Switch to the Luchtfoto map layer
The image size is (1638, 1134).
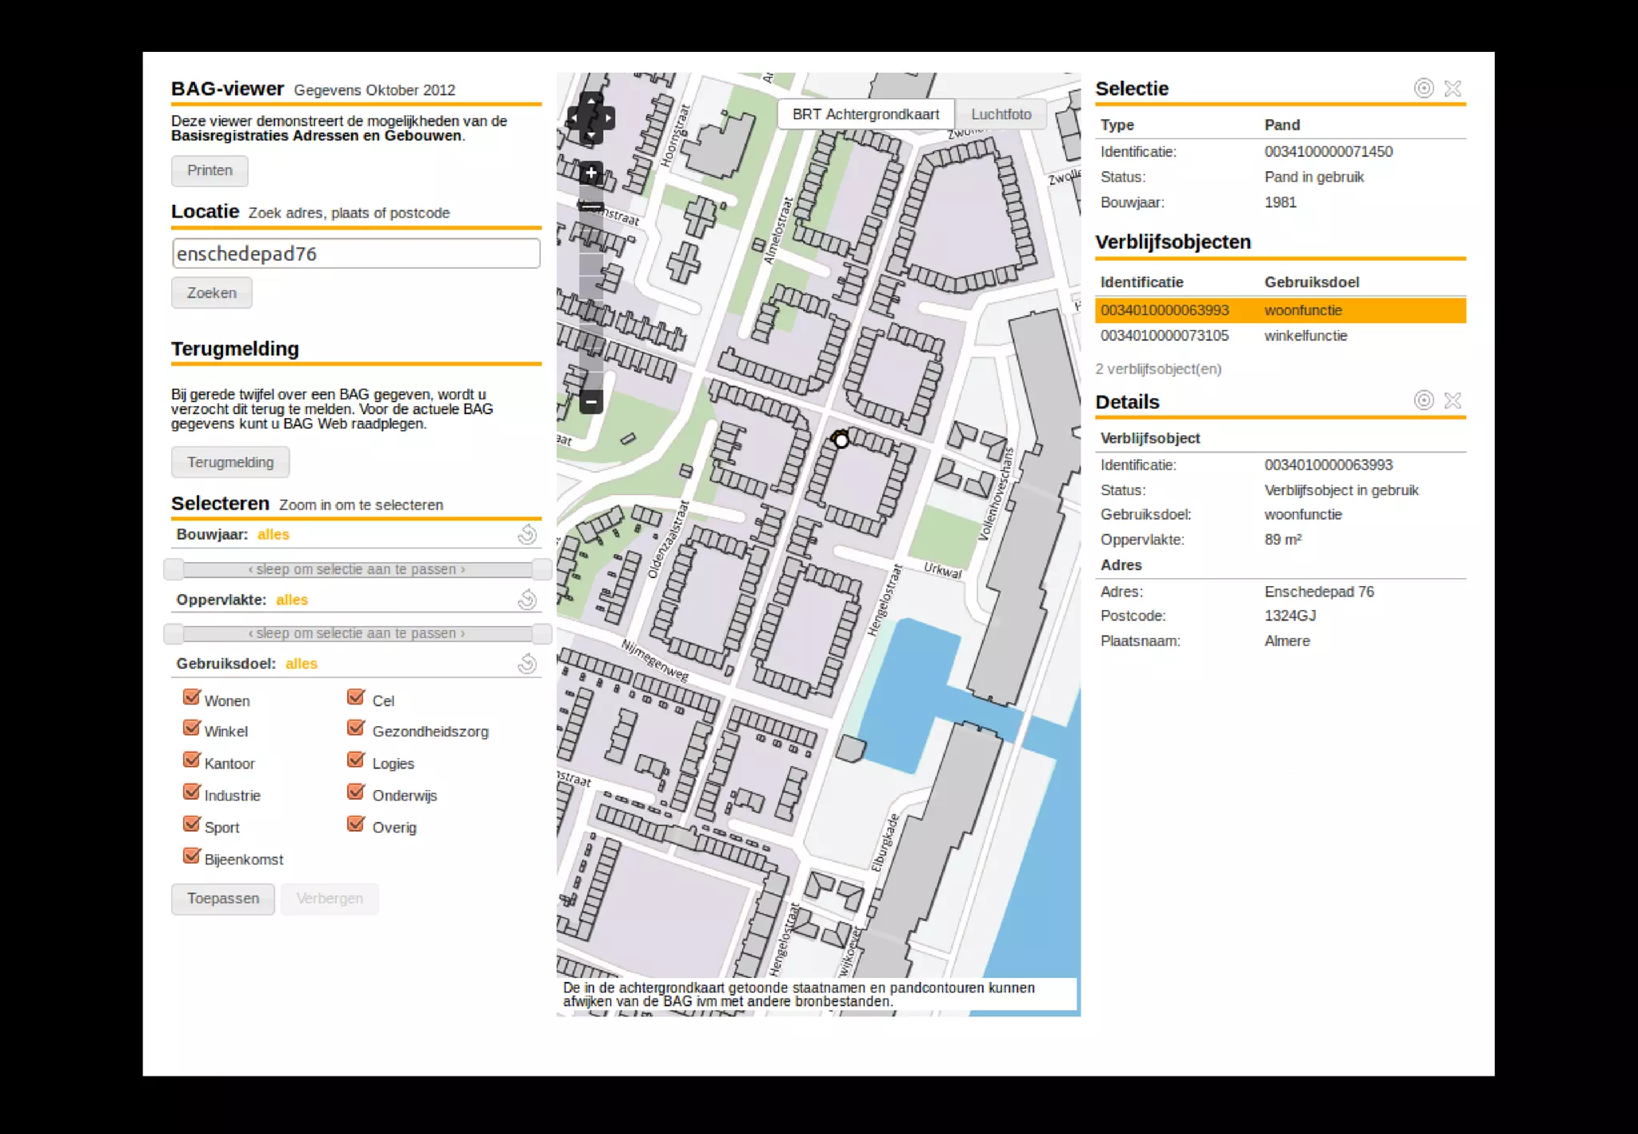click(1001, 114)
